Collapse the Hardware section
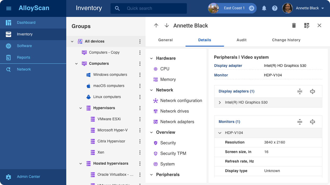330x185 pixels. (x=152, y=58)
